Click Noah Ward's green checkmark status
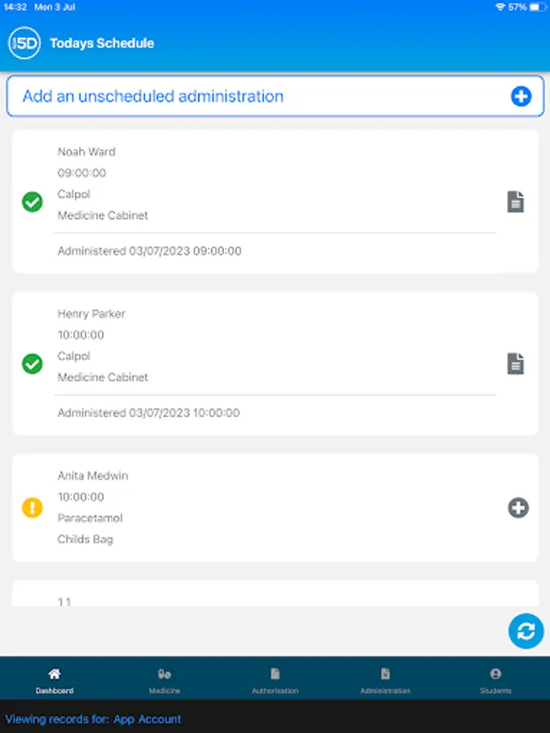 point(33,202)
